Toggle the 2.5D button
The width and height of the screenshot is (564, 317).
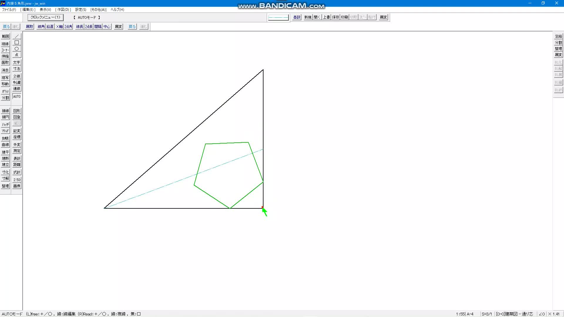17,180
